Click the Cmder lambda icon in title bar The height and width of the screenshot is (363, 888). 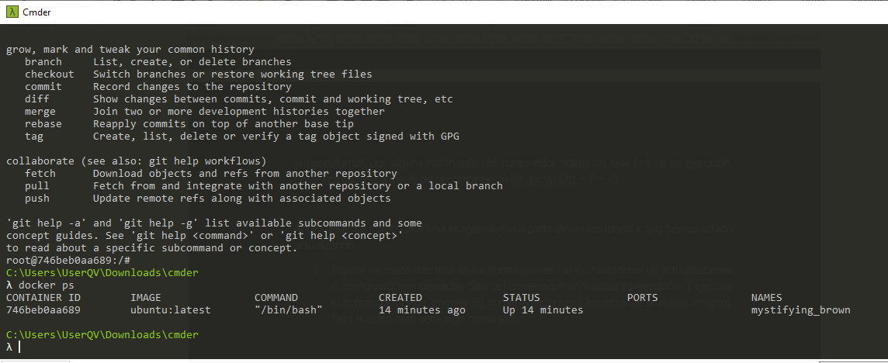point(11,12)
